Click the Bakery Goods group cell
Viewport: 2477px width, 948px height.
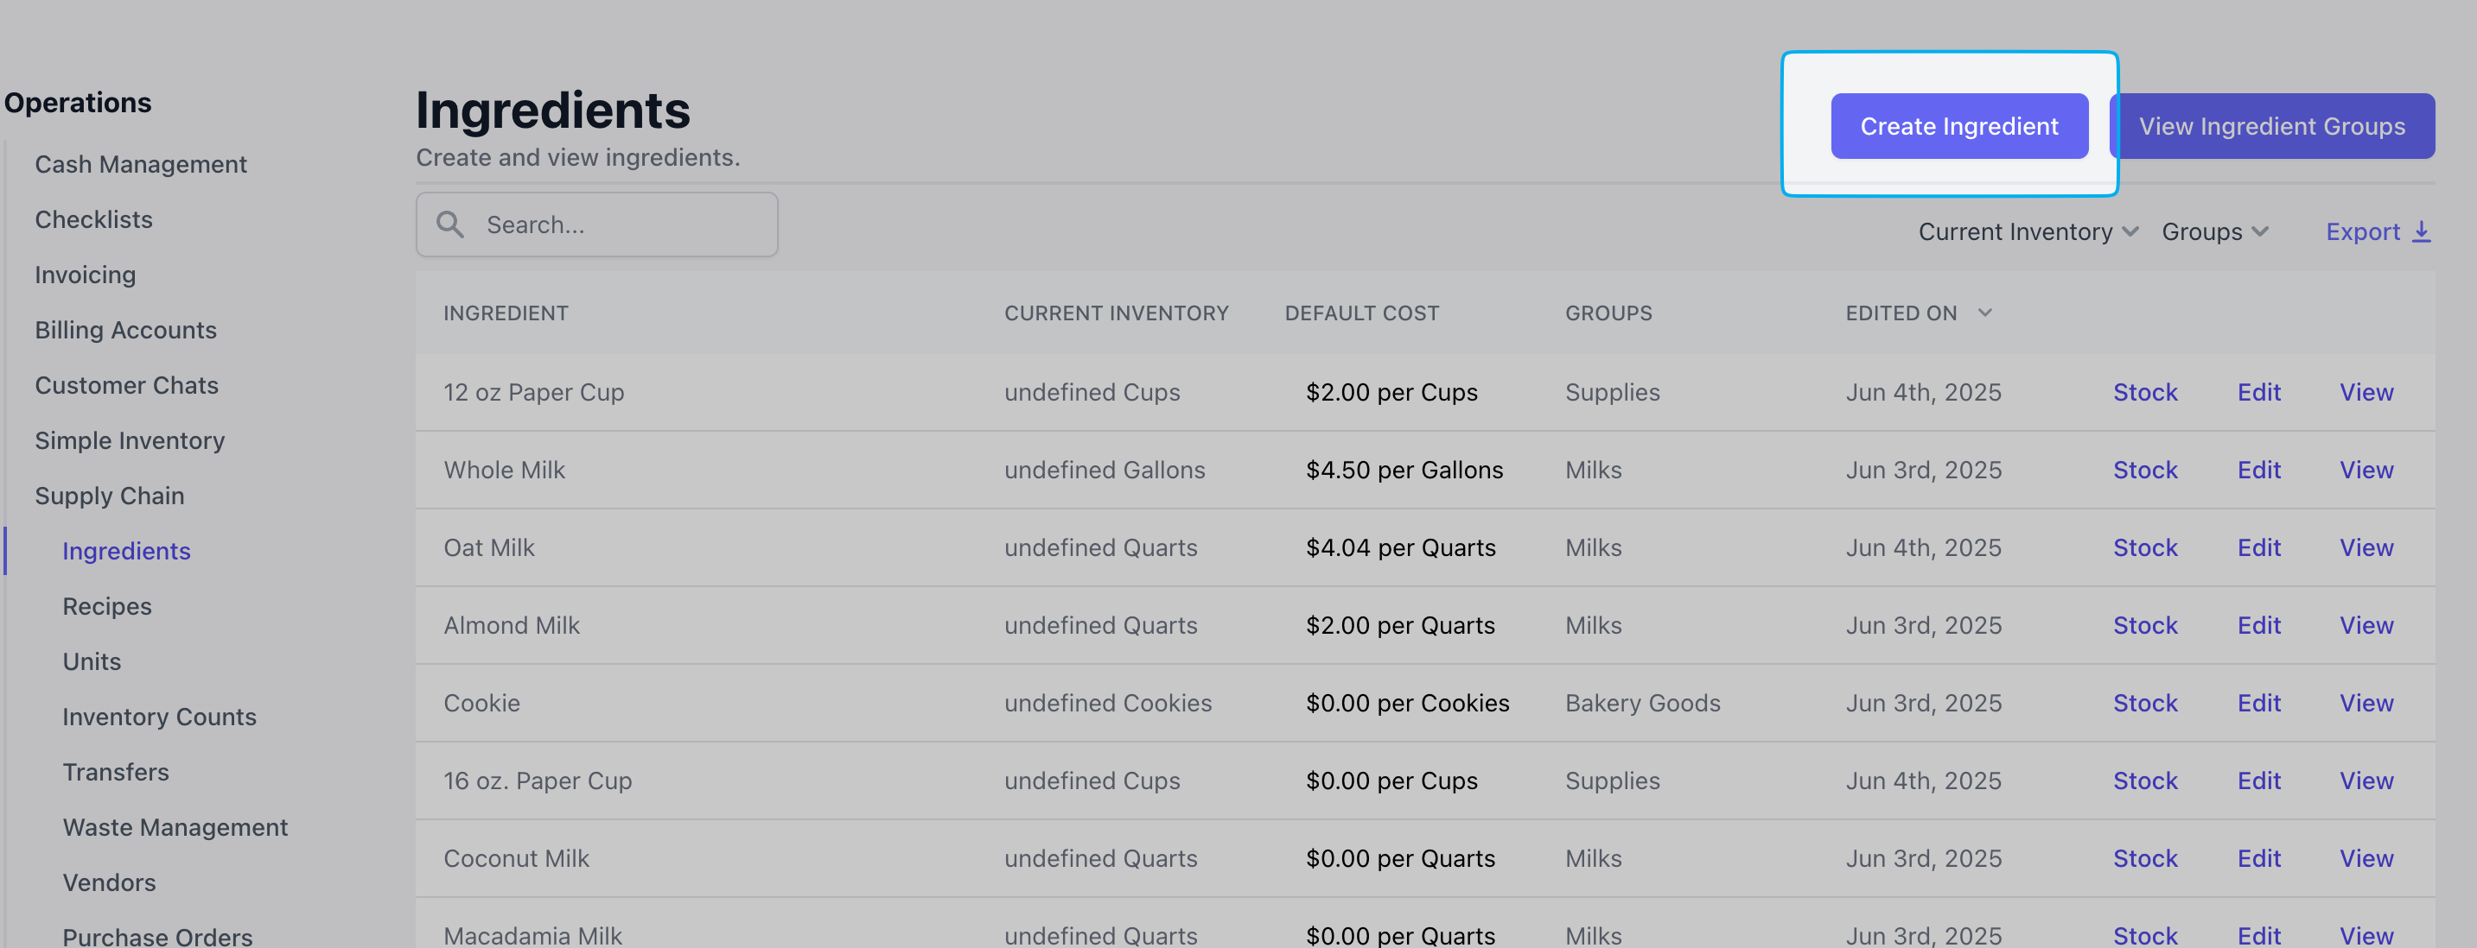(x=1642, y=703)
